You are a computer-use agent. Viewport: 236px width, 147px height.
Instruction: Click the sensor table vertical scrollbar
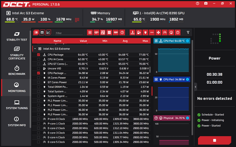click(x=150, y=69)
